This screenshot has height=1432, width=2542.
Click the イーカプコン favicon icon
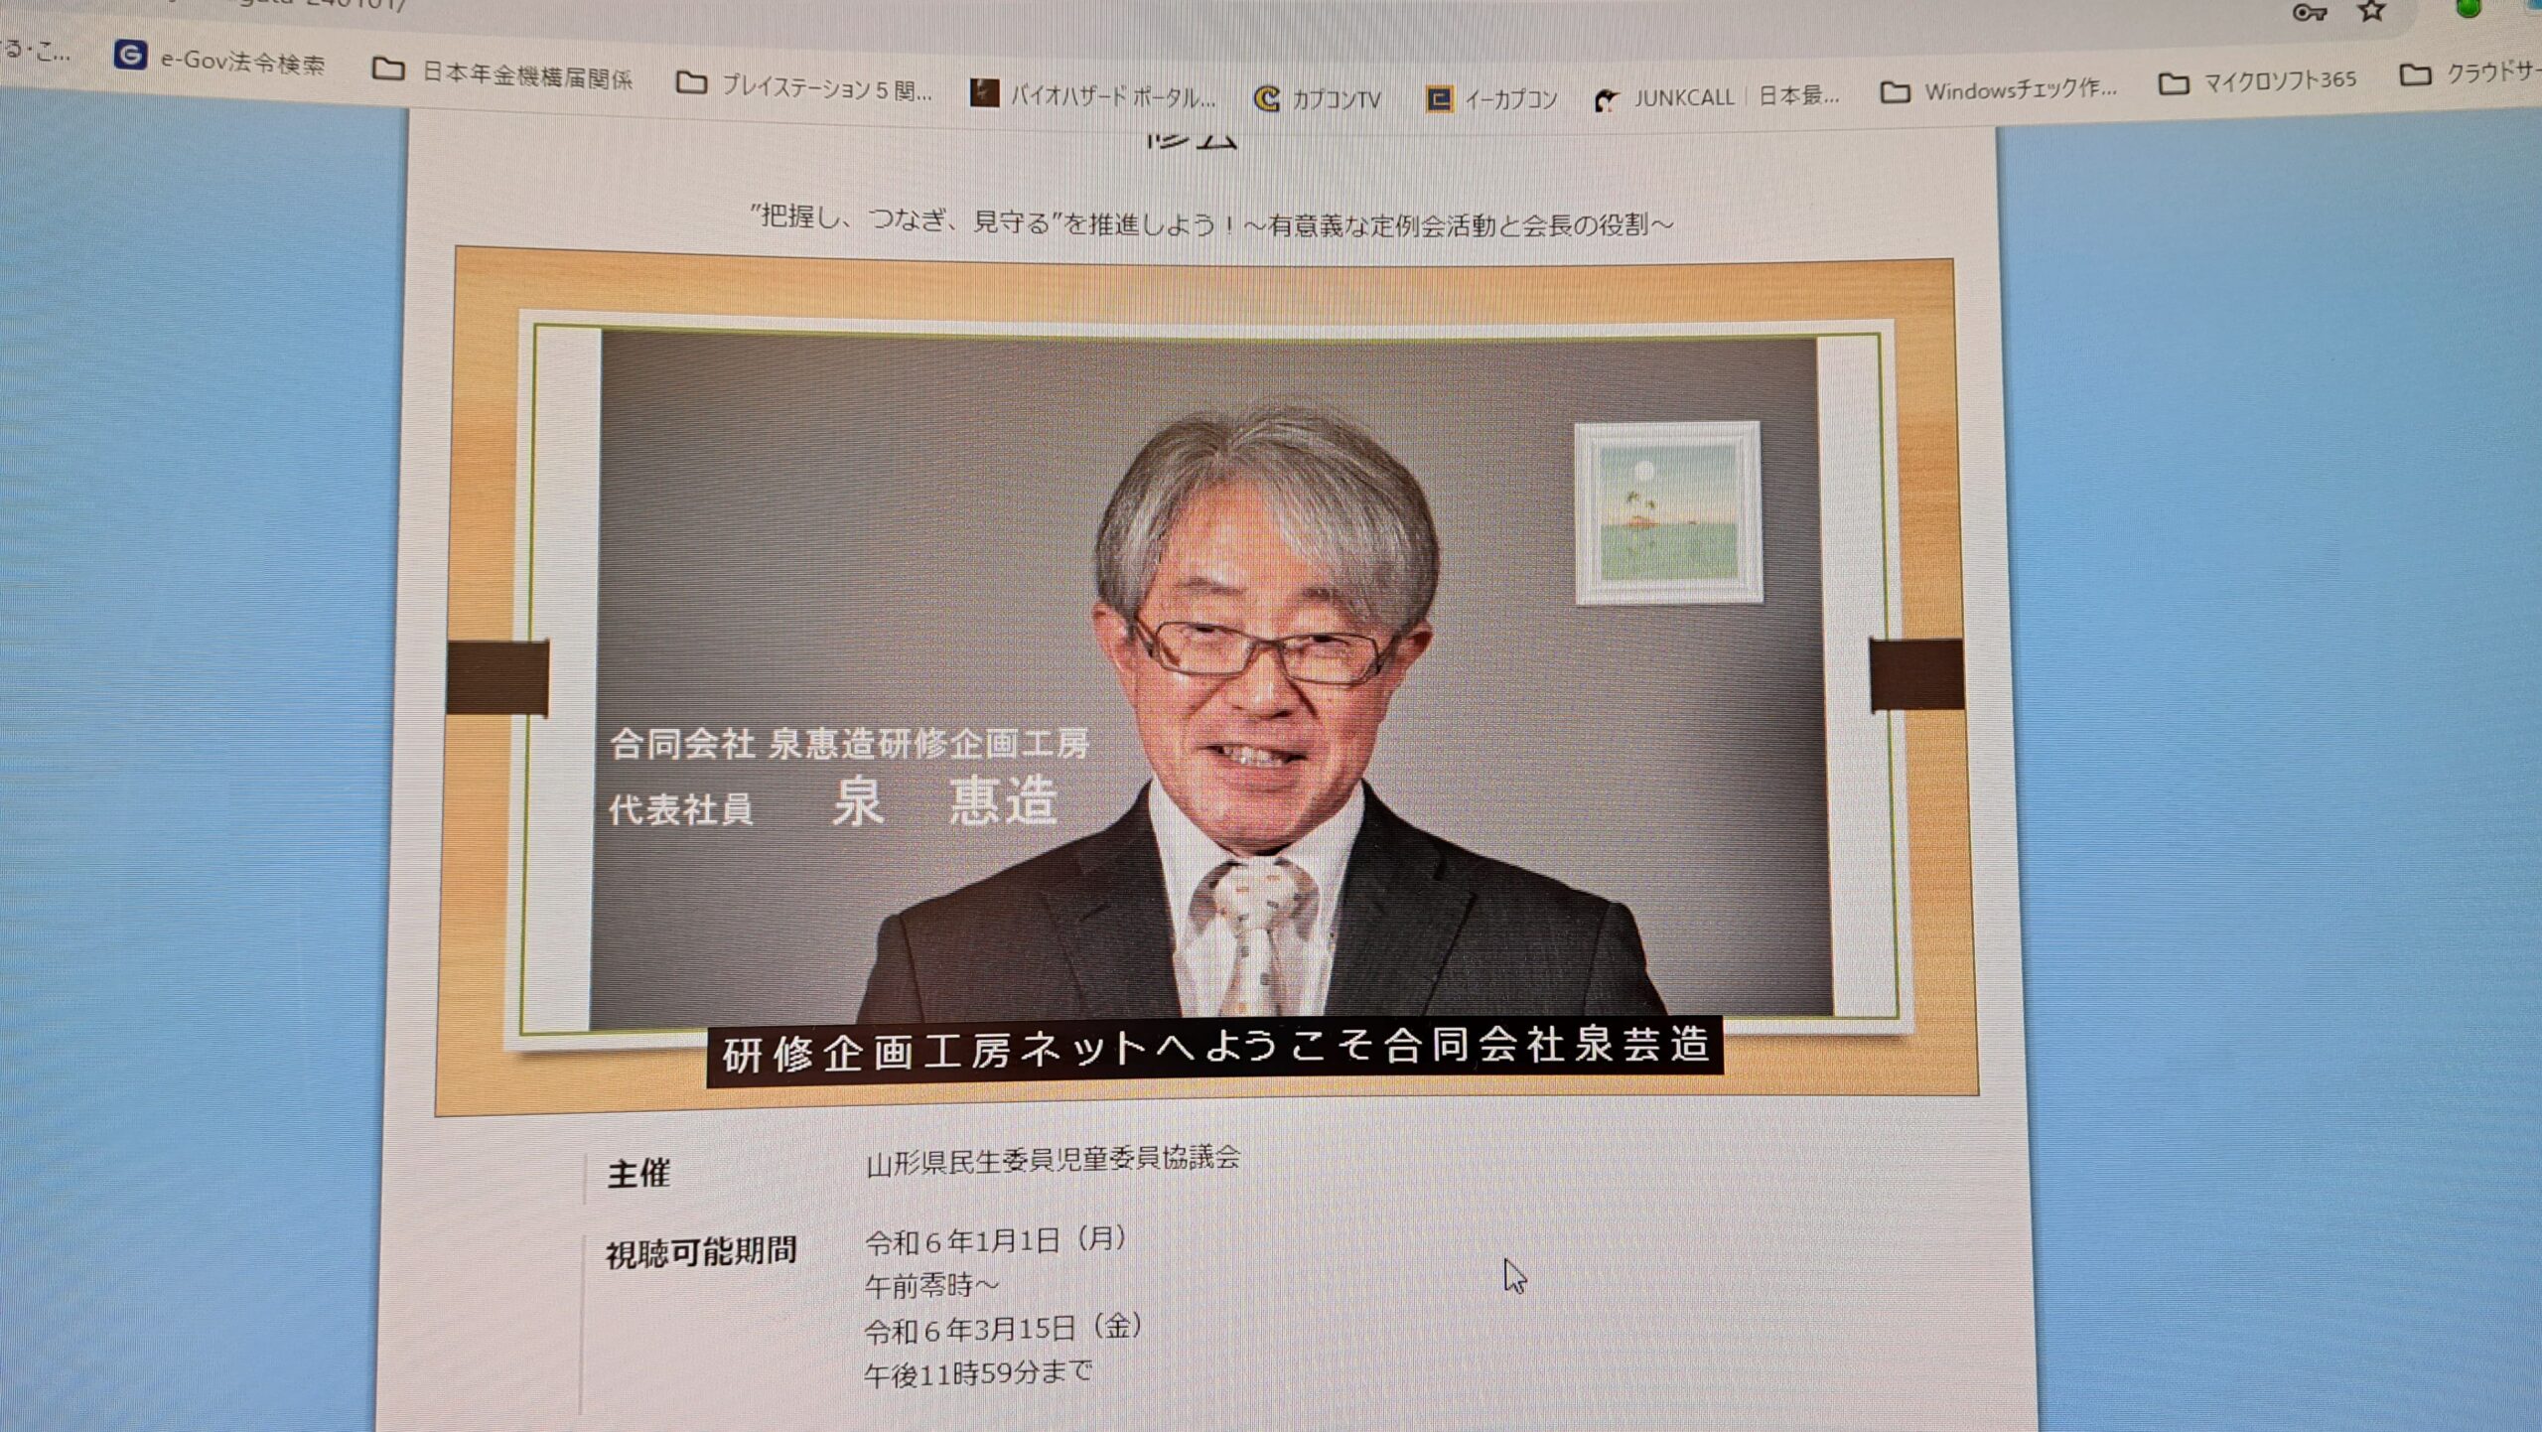pos(1438,98)
